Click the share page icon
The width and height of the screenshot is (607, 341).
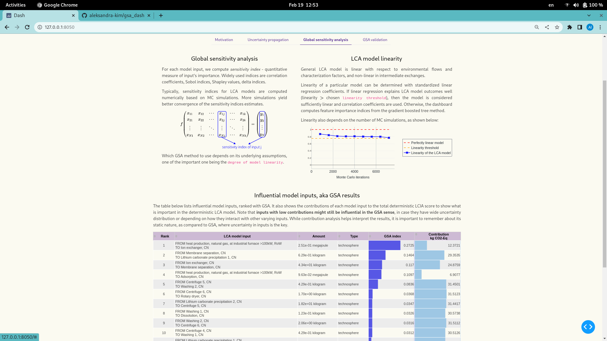tap(547, 27)
